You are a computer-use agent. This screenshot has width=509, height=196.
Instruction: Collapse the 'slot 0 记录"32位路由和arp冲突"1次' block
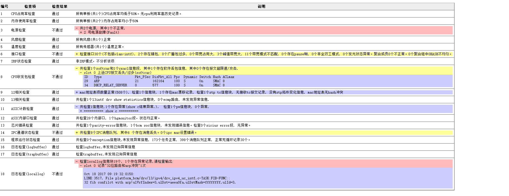pos(81,165)
